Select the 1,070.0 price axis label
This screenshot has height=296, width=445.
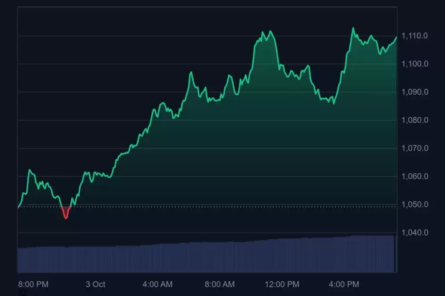(415, 148)
